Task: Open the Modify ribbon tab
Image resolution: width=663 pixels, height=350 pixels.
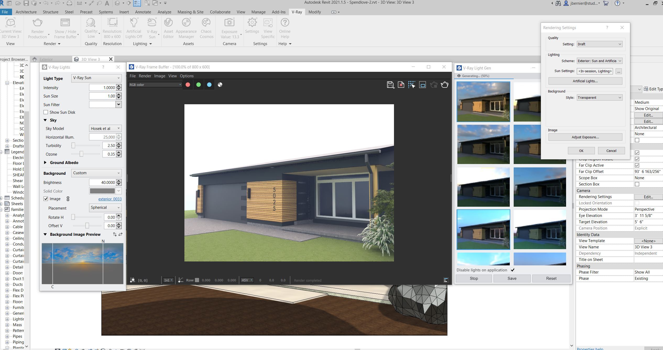Action: click(315, 12)
